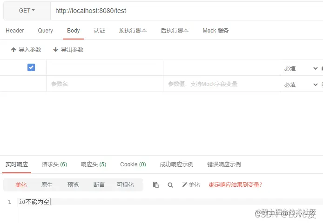Switch to the Header tab
Screen dimensions: 323x223
(15, 31)
